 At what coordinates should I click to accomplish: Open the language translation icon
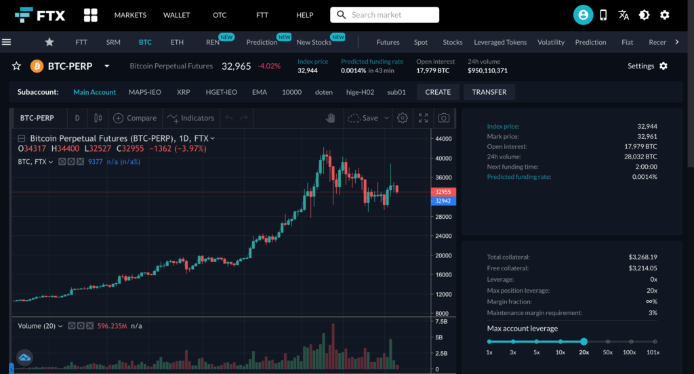coord(624,15)
